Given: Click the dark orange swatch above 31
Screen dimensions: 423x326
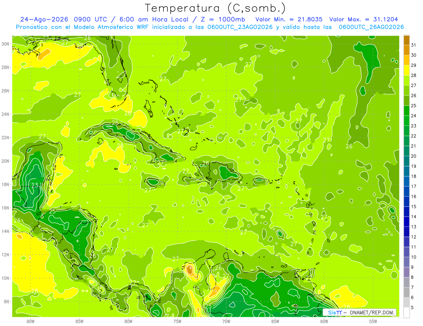Looking at the screenshot, I should click(x=406, y=40).
